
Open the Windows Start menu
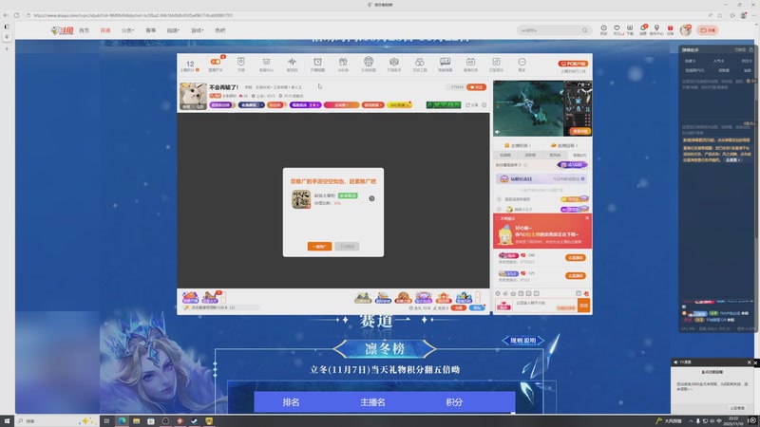click(7, 420)
